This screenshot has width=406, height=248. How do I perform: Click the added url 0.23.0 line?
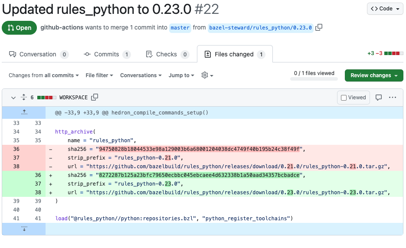click(224, 193)
